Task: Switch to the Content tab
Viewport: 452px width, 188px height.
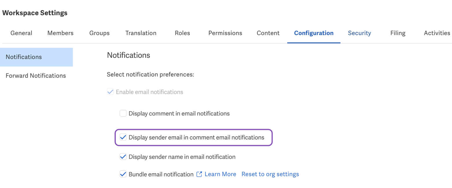Action: 268,33
